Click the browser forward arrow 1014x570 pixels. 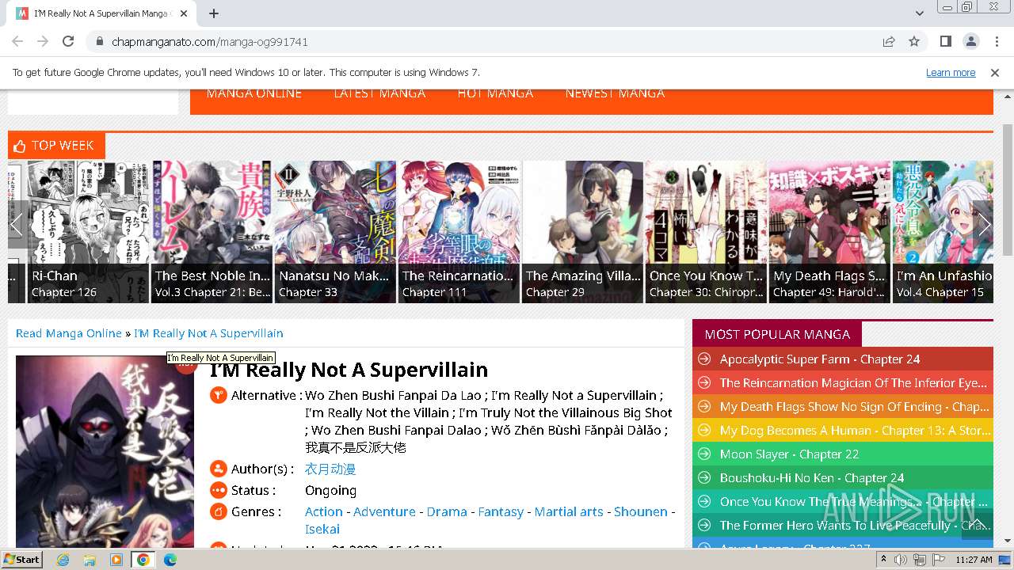(x=43, y=41)
